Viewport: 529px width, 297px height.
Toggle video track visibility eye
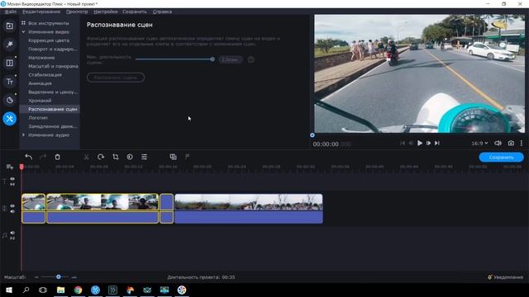point(12,205)
